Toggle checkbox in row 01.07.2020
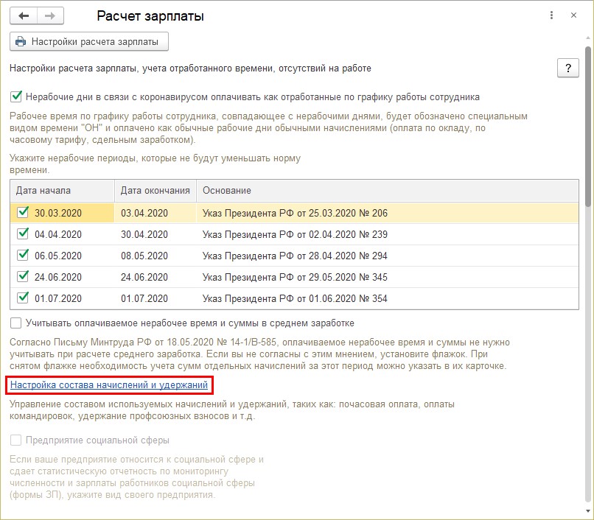Image resolution: width=594 pixels, height=520 pixels. (23, 298)
